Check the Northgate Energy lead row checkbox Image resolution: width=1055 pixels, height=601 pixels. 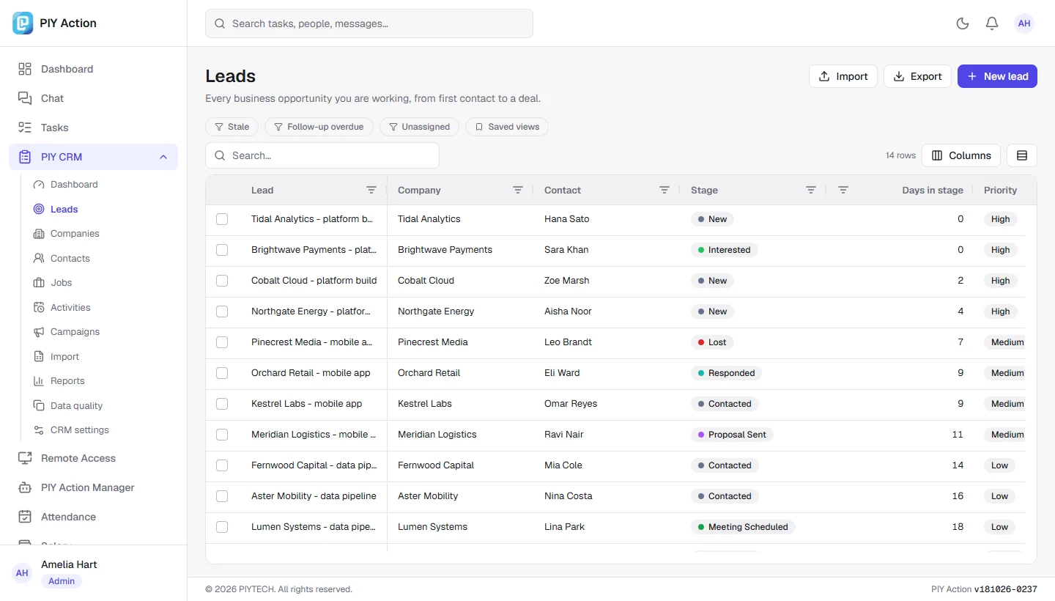coord(222,311)
